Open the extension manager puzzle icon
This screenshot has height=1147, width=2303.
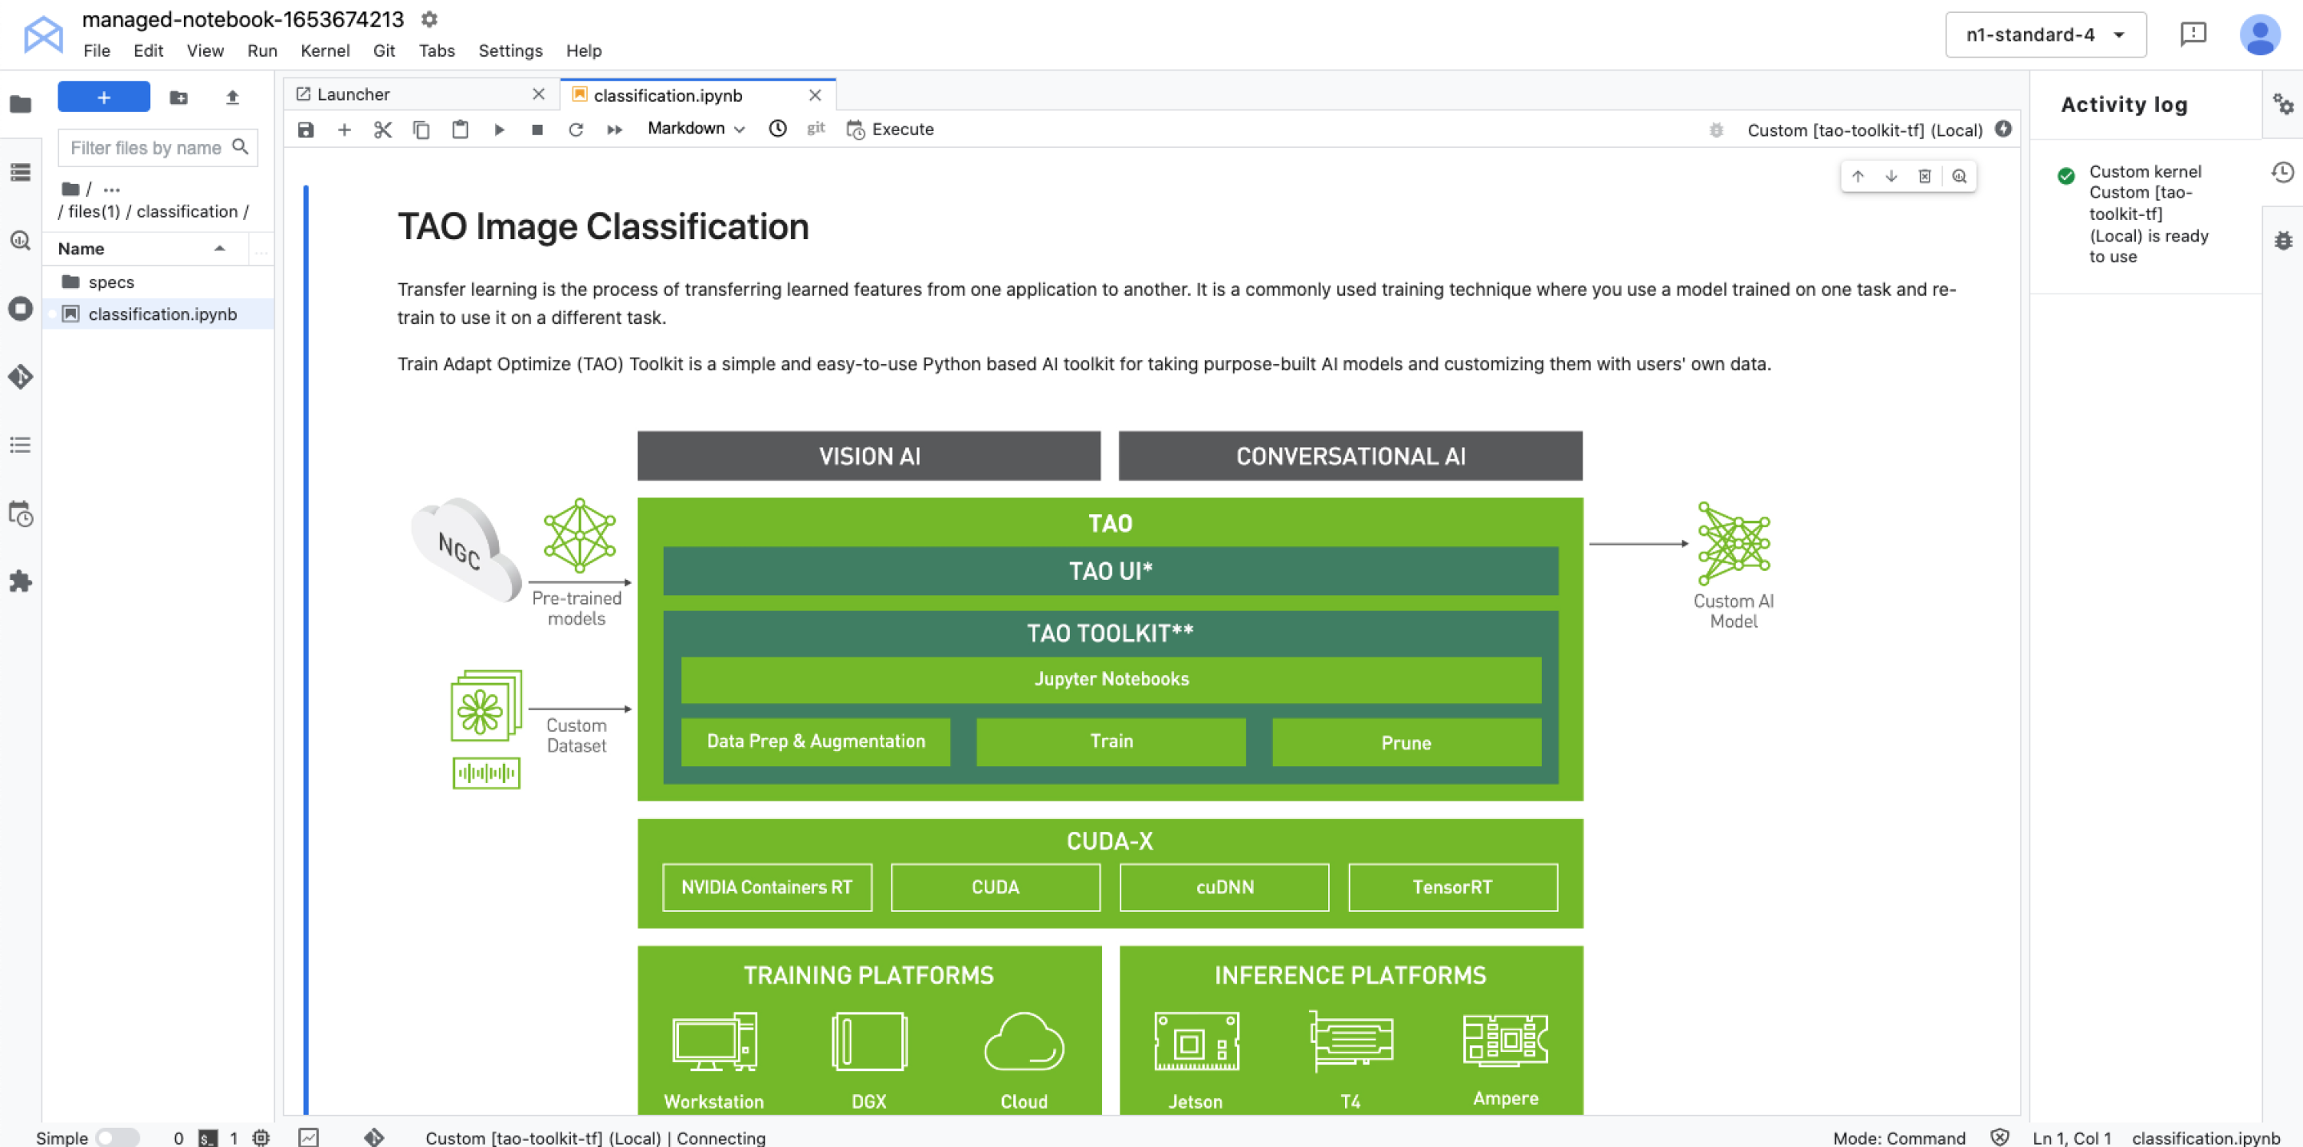20,582
